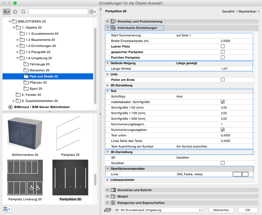Click the library folder view icon
This screenshot has height=215, width=262.
[6, 12]
